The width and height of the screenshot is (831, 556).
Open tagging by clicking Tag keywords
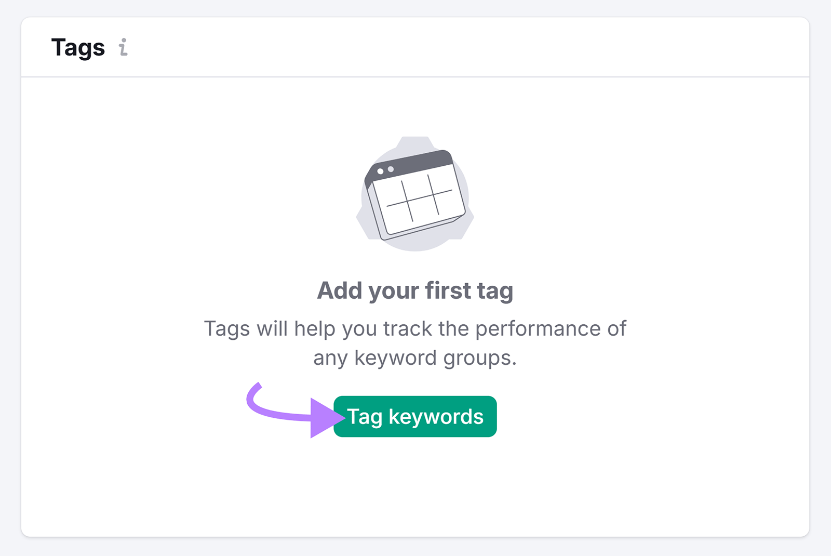coord(415,416)
